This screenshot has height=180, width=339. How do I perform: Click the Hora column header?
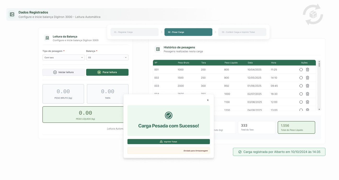pyautogui.click(x=273, y=63)
